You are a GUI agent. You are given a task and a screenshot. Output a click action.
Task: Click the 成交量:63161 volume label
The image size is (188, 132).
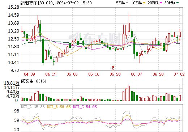34,81
